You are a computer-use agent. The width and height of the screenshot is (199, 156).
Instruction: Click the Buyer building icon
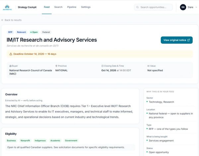tap(10, 66)
